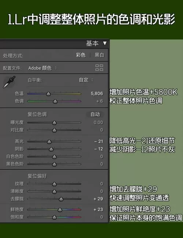Viewport: 183px width, 238px height.
Task: Click the 色温 label text
Action: tap(19, 93)
